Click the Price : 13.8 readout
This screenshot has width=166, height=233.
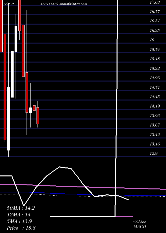tap(21, 228)
